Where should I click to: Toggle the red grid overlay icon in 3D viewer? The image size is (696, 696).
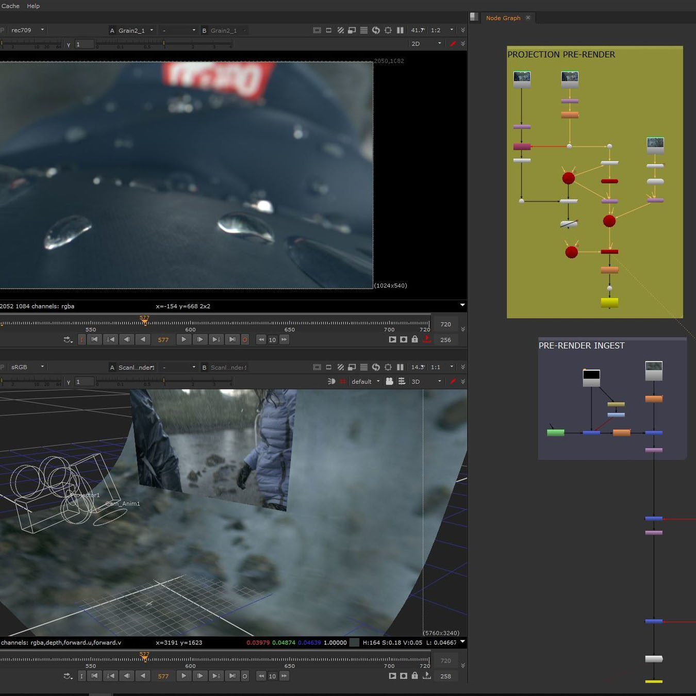tap(343, 382)
